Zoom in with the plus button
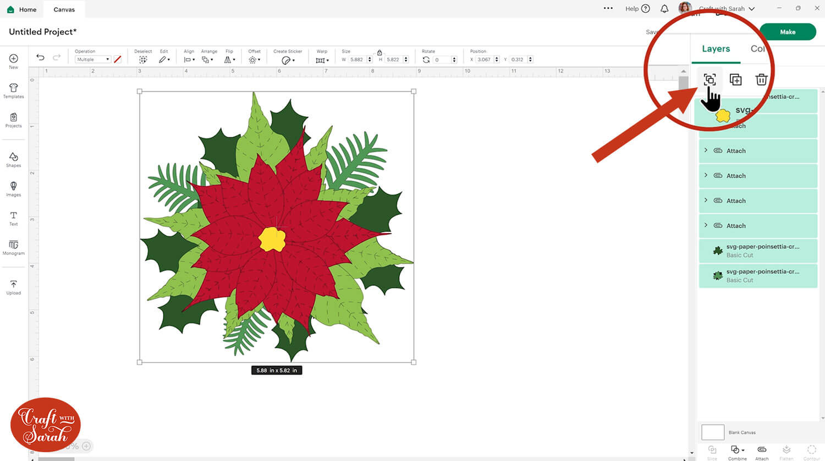The image size is (825, 461). tap(86, 446)
